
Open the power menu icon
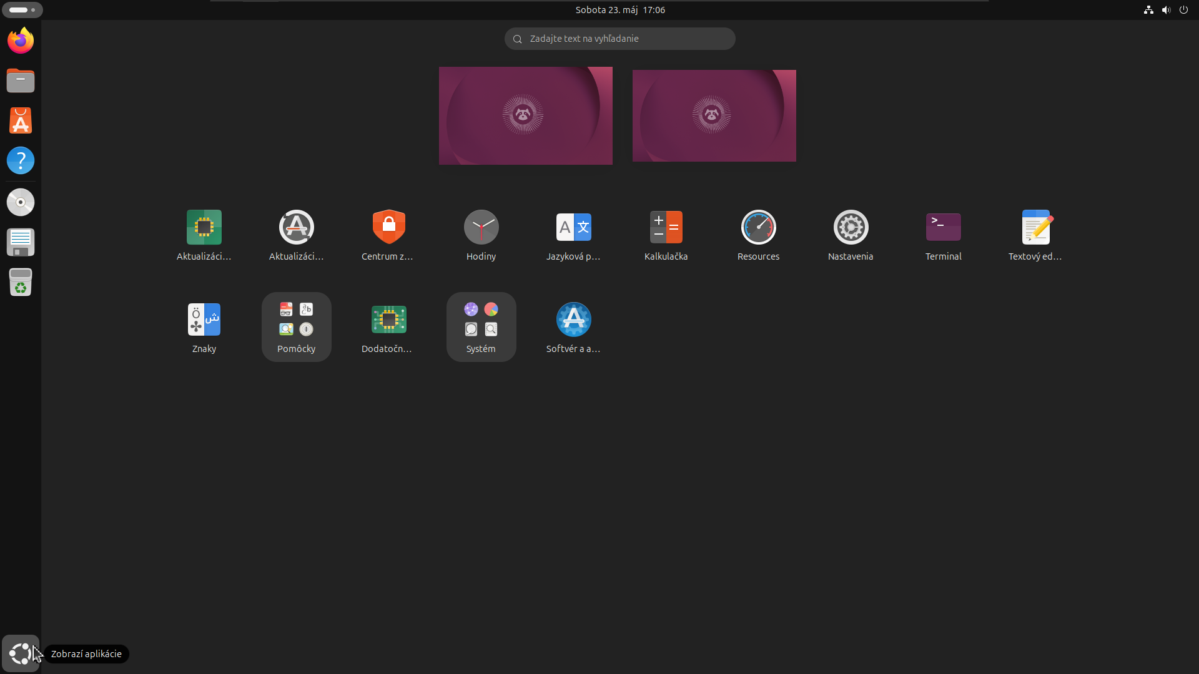click(x=1183, y=10)
